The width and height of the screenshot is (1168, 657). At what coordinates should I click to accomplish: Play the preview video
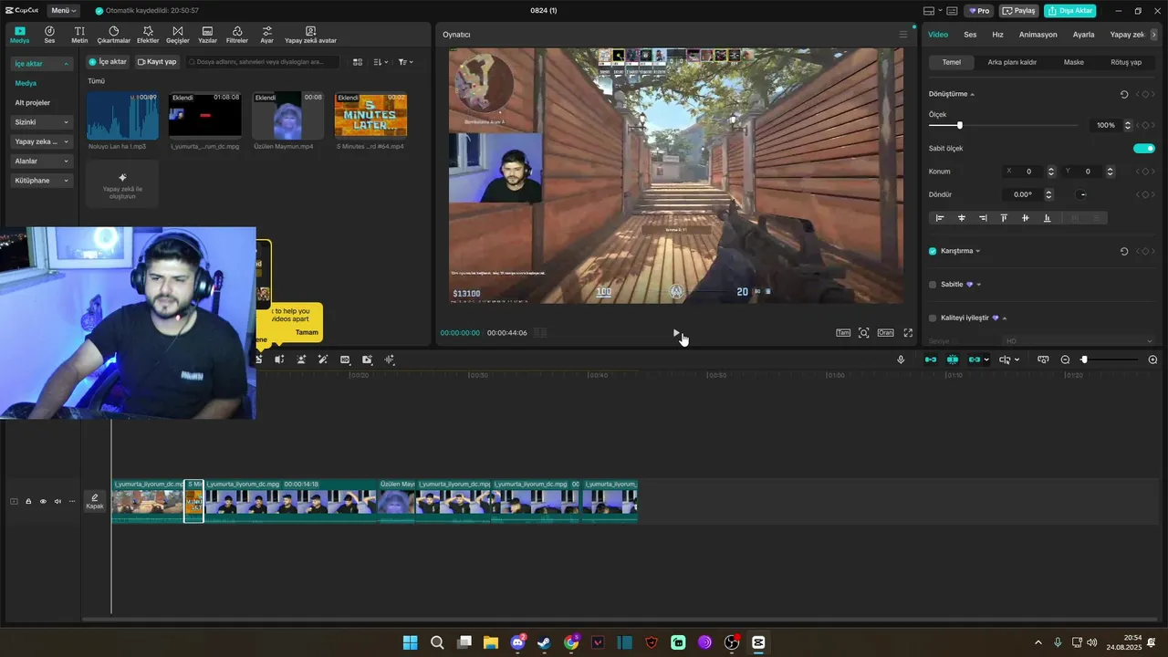pyautogui.click(x=676, y=333)
